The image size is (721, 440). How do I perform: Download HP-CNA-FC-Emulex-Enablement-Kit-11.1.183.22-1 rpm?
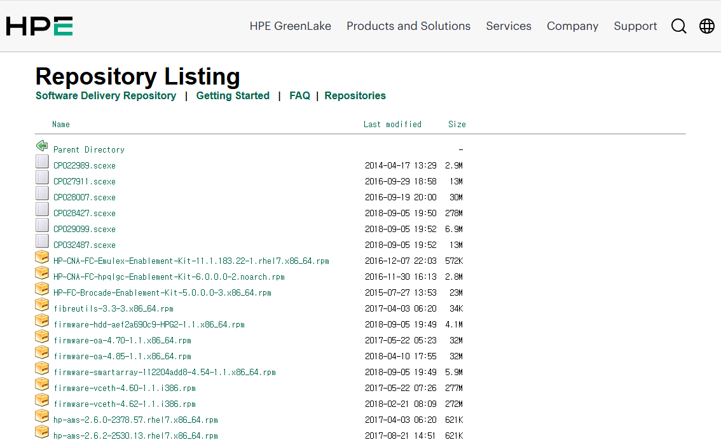[191, 261]
